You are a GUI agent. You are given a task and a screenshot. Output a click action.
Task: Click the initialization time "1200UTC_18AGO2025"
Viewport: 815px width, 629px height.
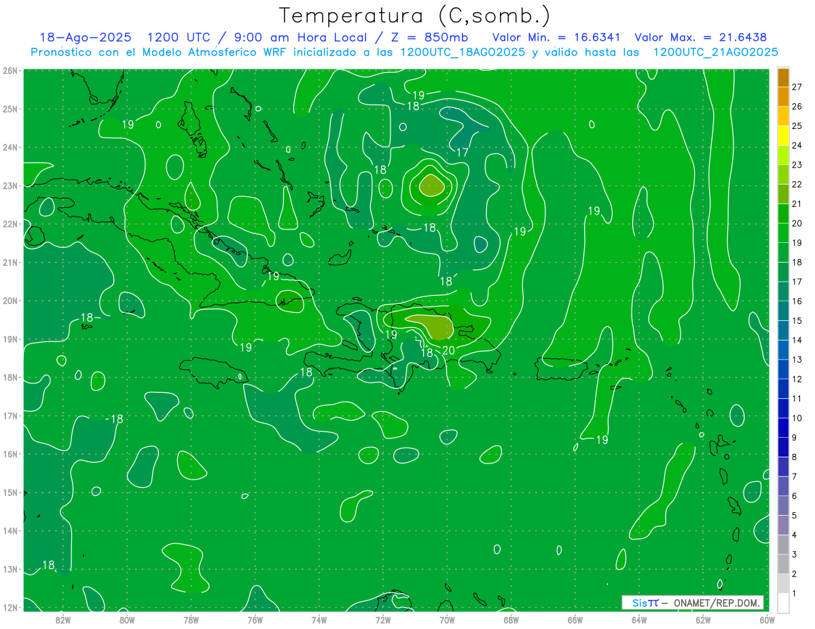(463, 52)
